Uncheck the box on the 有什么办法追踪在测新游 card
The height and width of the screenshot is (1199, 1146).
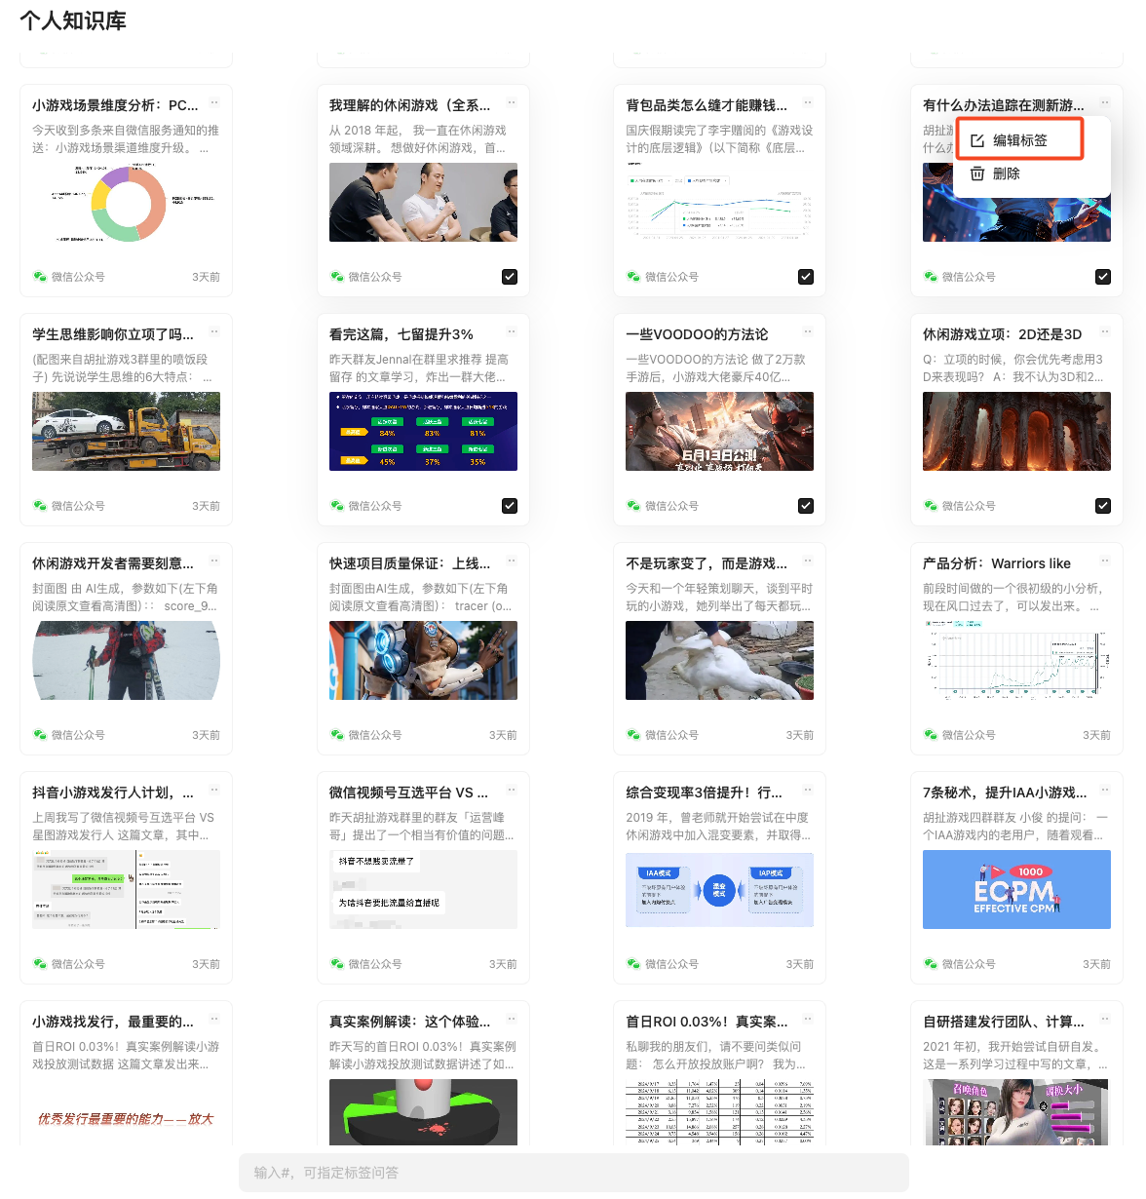point(1103,277)
